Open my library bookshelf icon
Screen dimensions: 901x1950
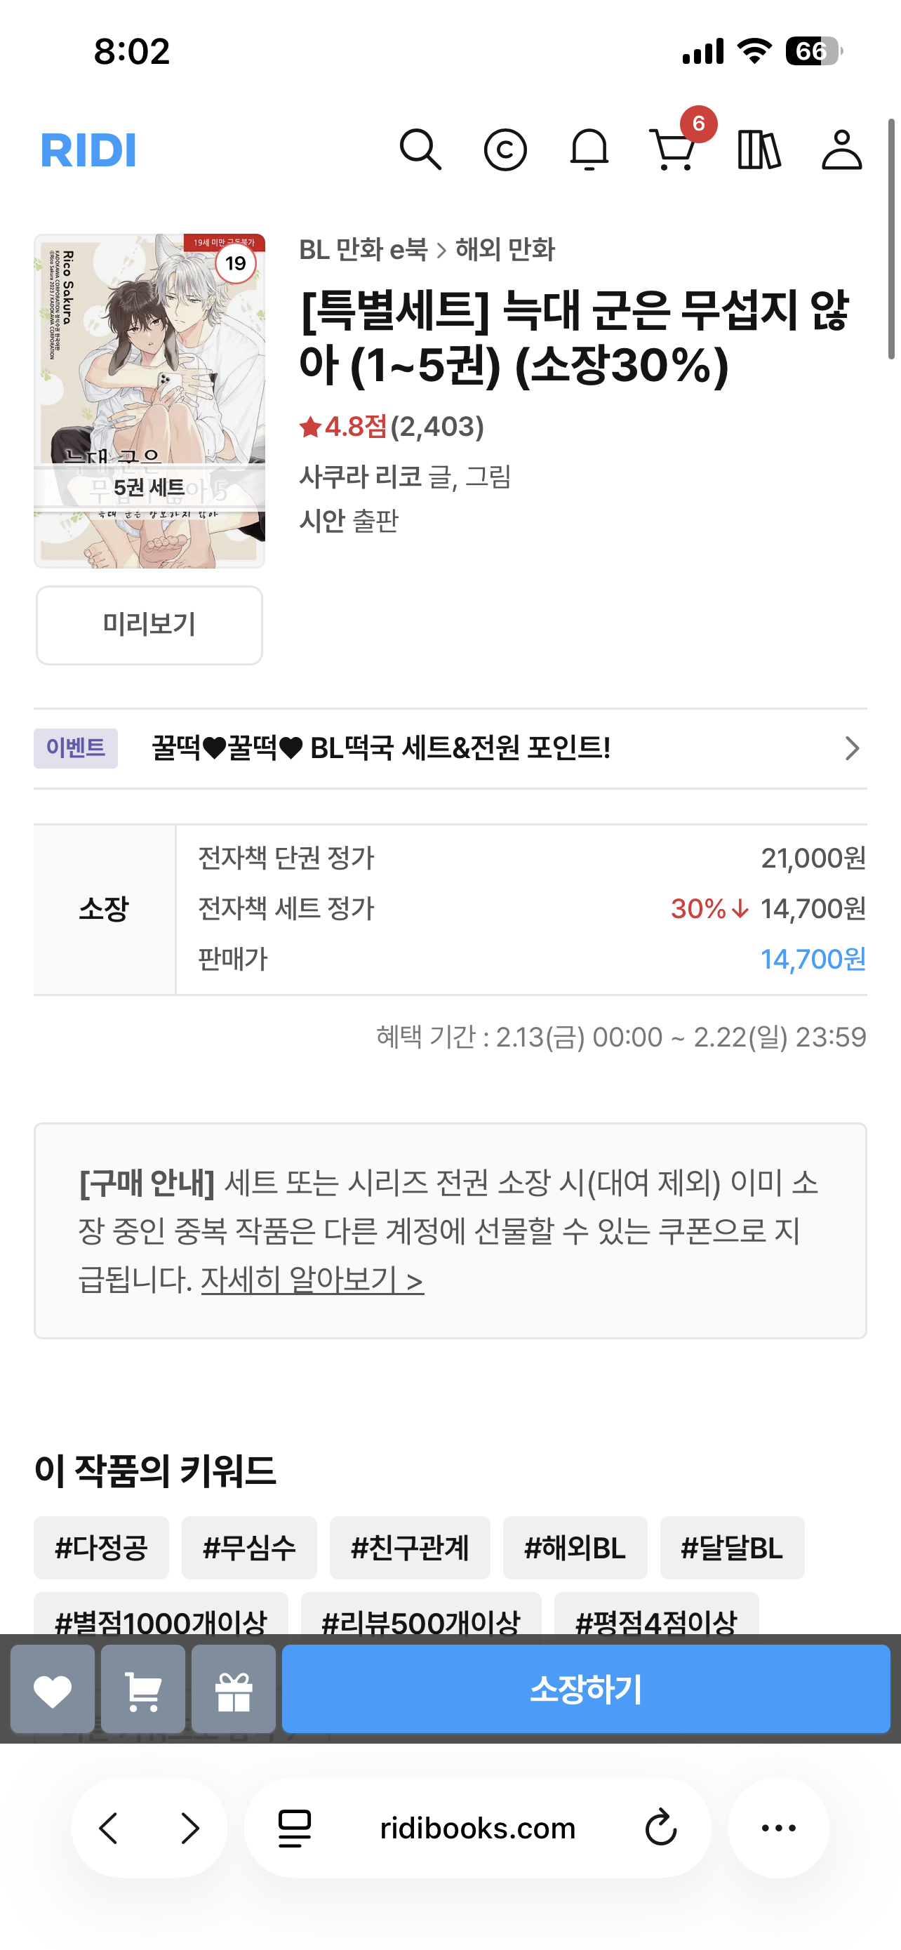coord(758,150)
